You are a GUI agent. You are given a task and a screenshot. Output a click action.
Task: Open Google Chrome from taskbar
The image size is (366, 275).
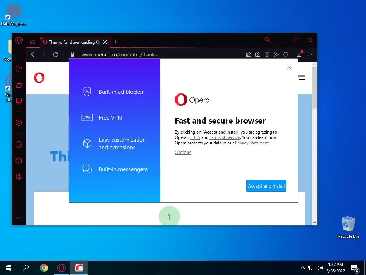tap(44, 268)
